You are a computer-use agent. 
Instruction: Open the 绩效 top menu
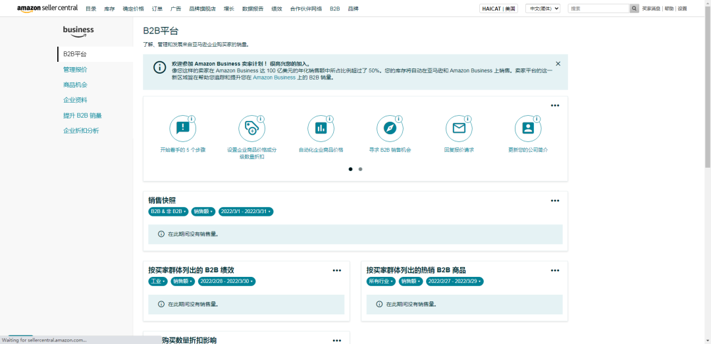coord(276,9)
